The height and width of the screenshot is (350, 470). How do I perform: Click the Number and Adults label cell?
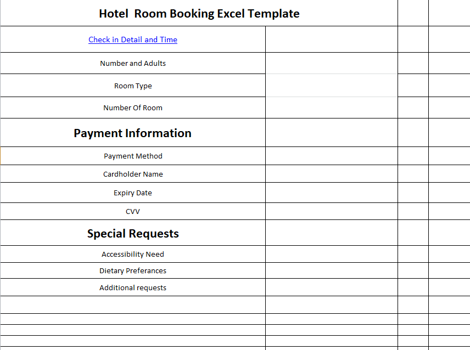(x=133, y=64)
